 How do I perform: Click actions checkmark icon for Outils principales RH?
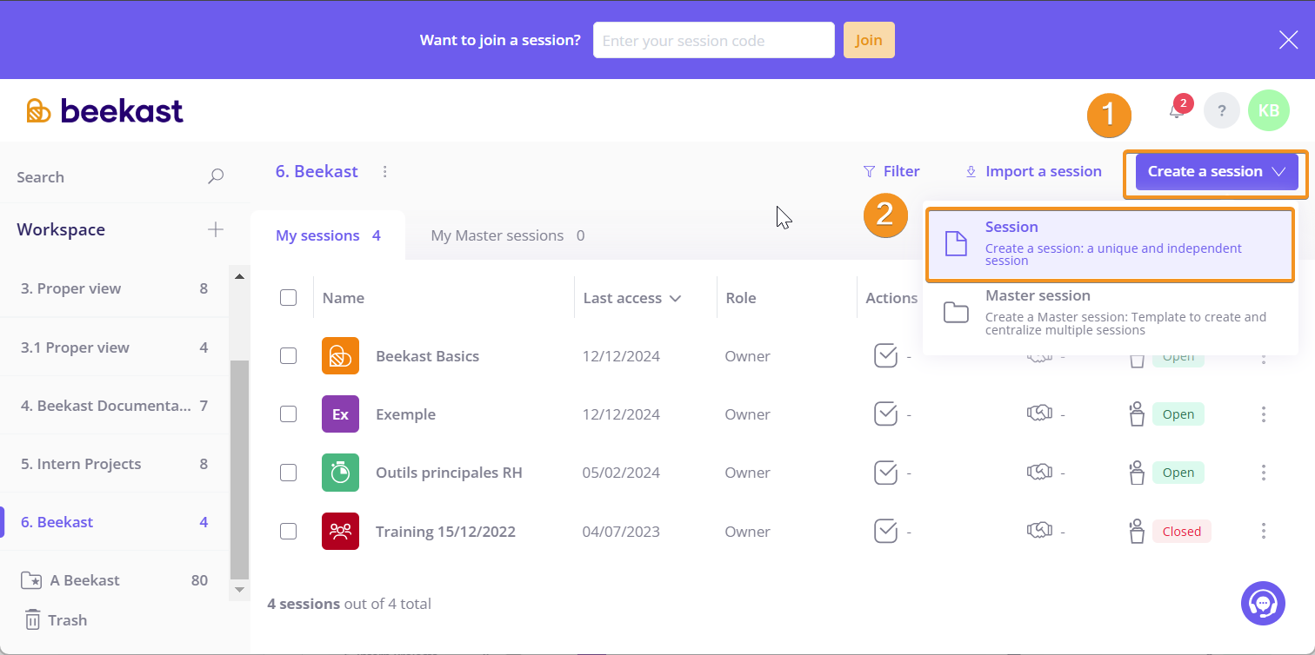tap(885, 473)
